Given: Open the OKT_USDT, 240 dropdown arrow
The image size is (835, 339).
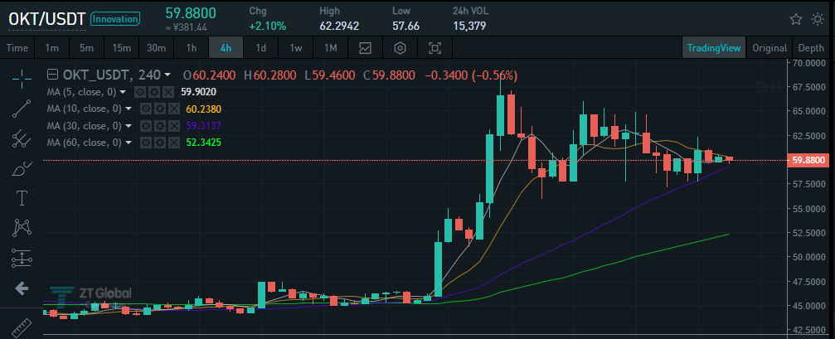Looking at the screenshot, I should click(167, 75).
